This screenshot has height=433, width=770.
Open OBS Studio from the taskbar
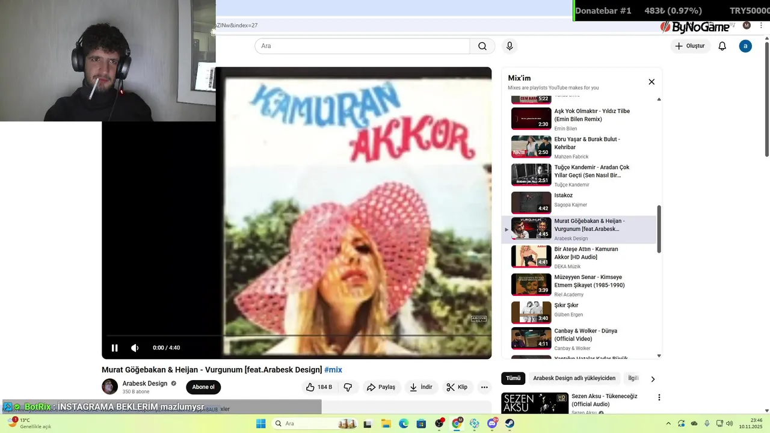pyautogui.click(x=439, y=423)
